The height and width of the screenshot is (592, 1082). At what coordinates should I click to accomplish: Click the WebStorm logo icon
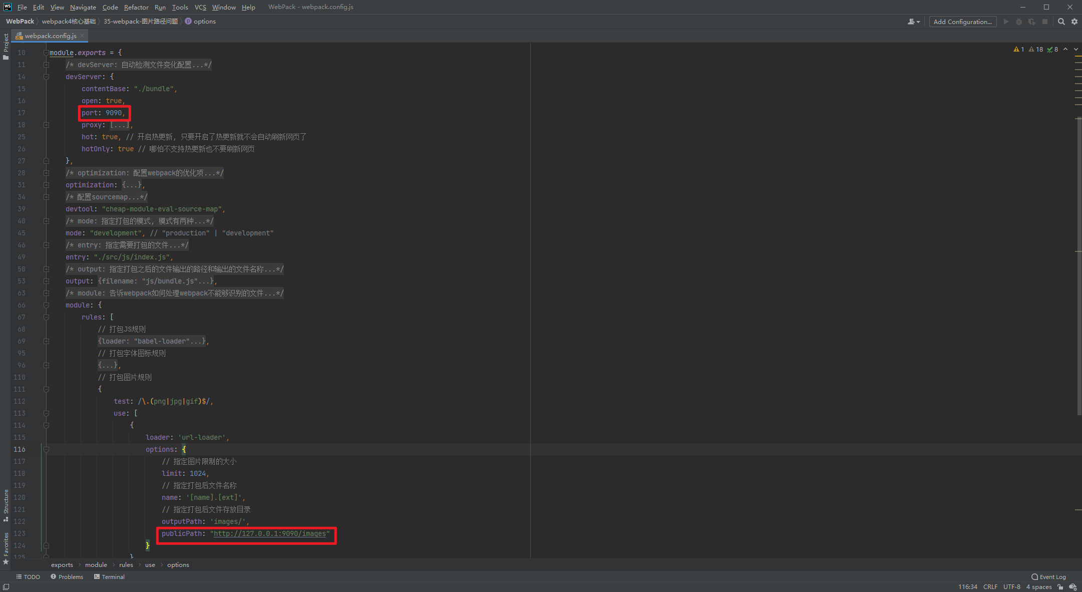point(7,7)
